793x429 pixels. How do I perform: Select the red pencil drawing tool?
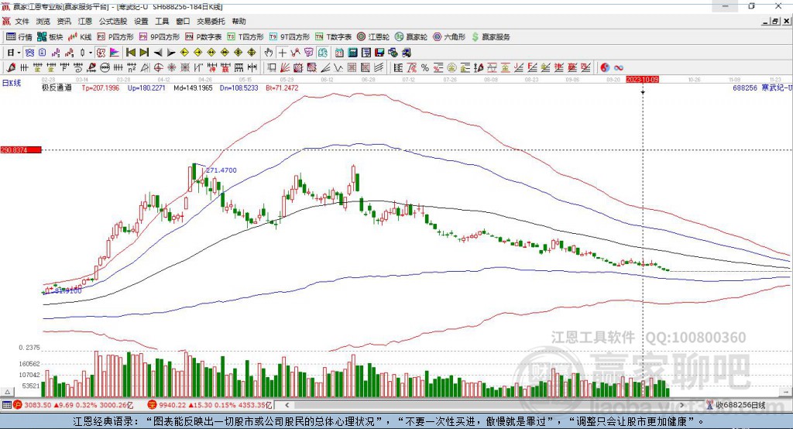pos(11,67)
